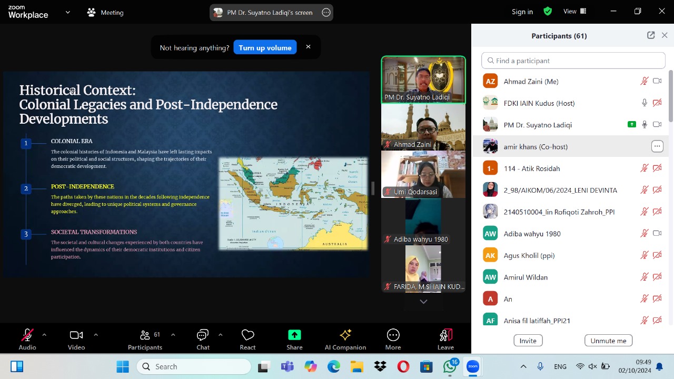Open Participants panel icon in toolbar
This screenshot has height=379, width=674.
point(145,335)
